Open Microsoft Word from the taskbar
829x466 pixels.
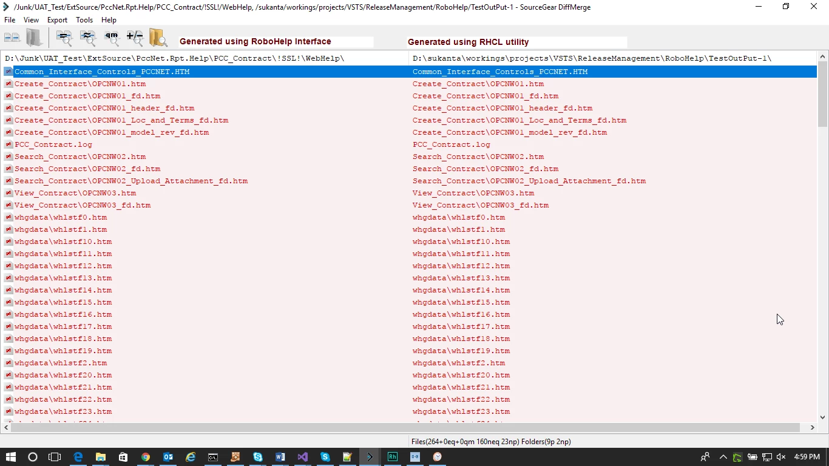click(x=280, y=457)
